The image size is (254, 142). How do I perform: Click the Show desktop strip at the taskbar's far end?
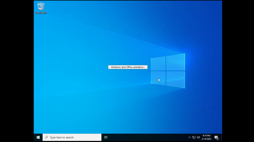[221, 137]
